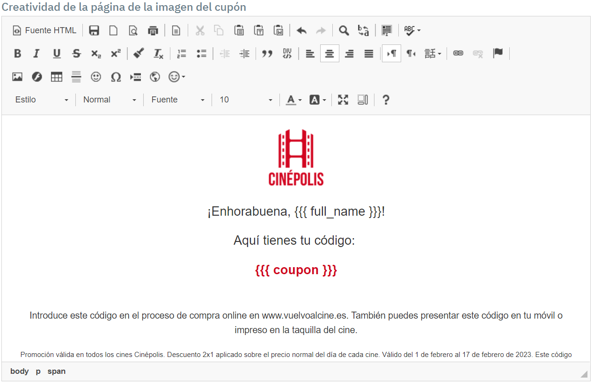Insert a horizontal line
The width and height of the screenshot is (594, 386).
[76, 77]
